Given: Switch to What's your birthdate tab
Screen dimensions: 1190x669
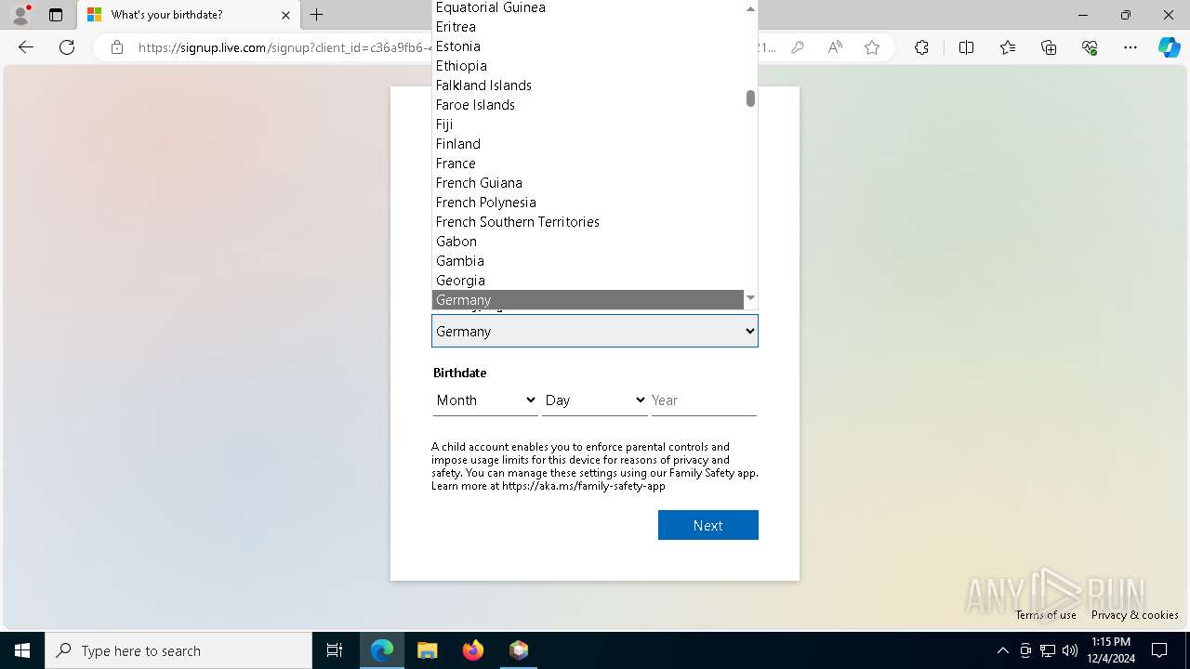Looking at the screenshot, I should pyautogui.click(x=189, y=15).
